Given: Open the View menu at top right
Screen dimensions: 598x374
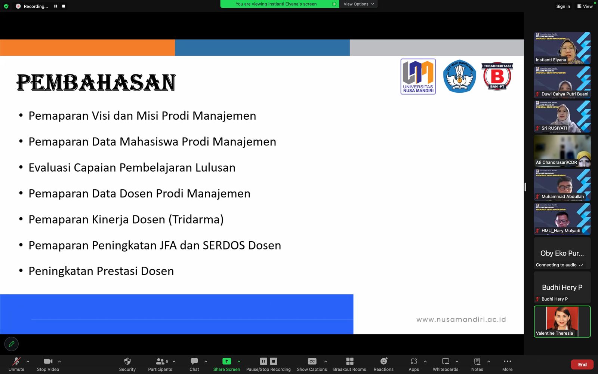Looking at the screenshot, I should pyautogui.click(x=585, y=6).
